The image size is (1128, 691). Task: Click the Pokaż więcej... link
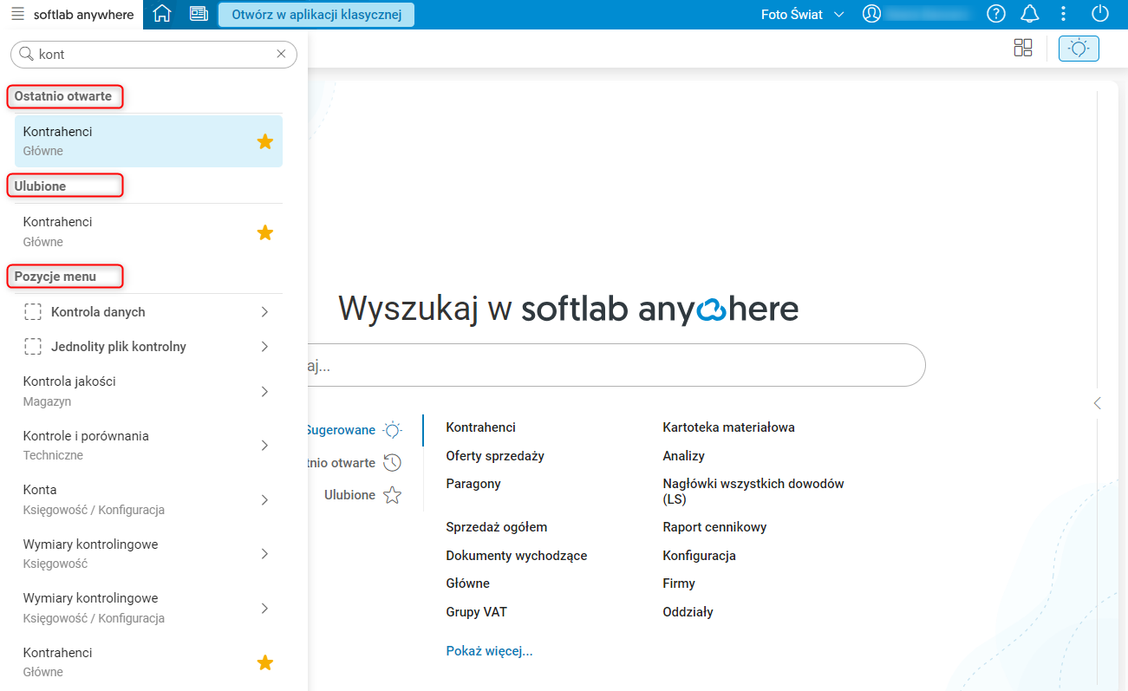(489, 651)
